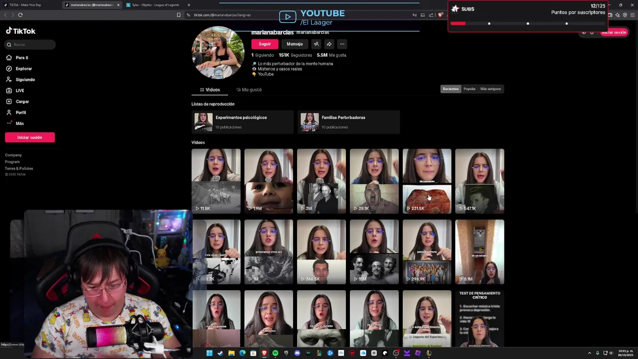Open the video with 231.5K views

click(427, 181)
